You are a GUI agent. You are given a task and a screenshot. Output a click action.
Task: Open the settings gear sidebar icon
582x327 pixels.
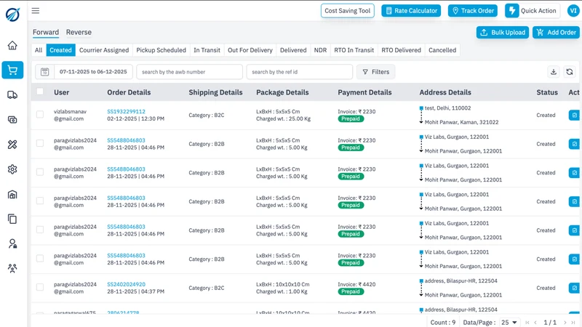click(12, 169)
